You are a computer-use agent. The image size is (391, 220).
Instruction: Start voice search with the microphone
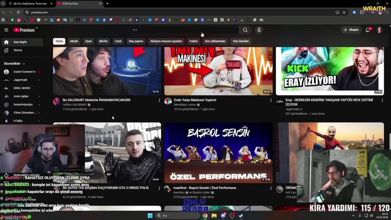(259, 30)
